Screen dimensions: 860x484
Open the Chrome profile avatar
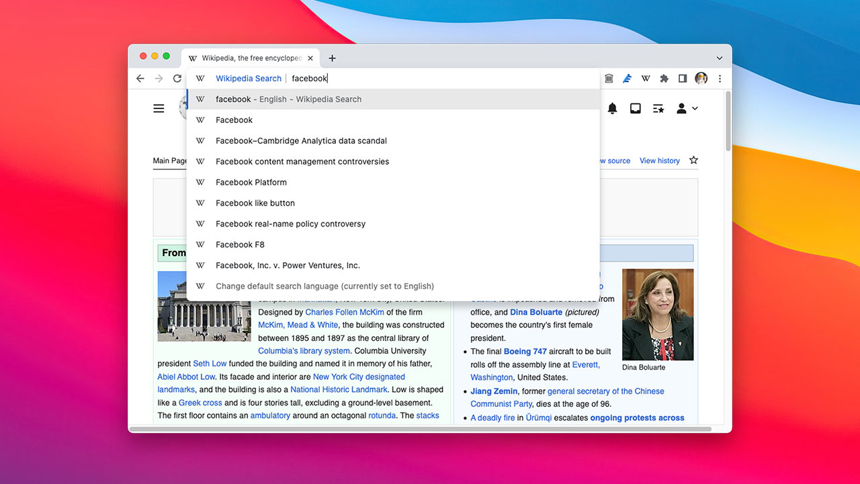701,79
